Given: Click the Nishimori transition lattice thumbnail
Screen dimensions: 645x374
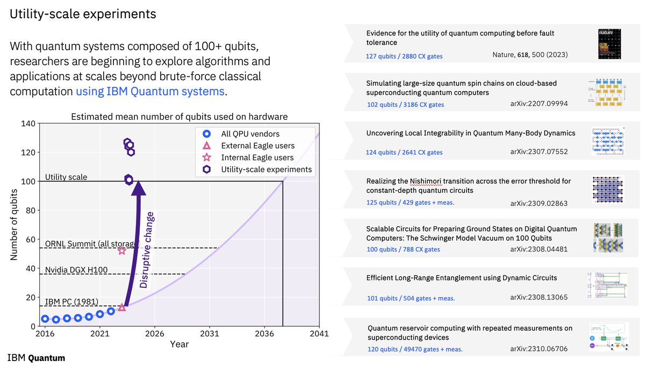Looking at the screenshot, I should pyautogui.click(x=607, y=190).
